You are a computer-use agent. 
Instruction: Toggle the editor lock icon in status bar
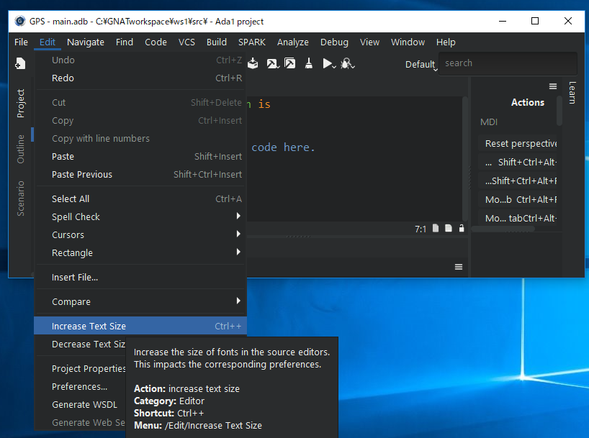(461, 227)
